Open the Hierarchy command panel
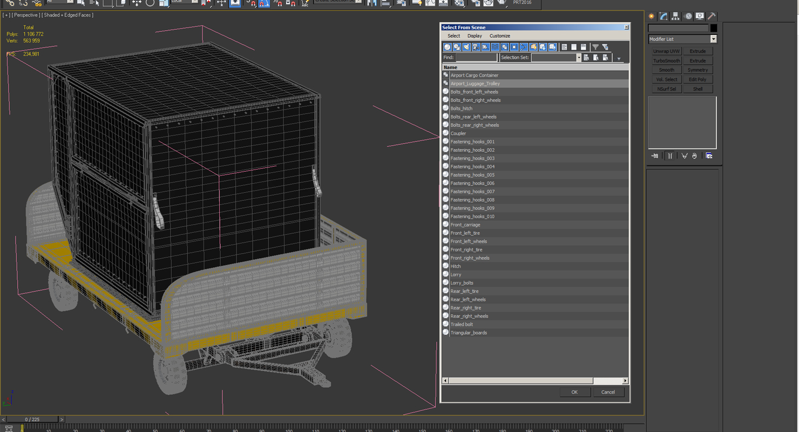This screenshot has height=432, width=799. [675, 16]
